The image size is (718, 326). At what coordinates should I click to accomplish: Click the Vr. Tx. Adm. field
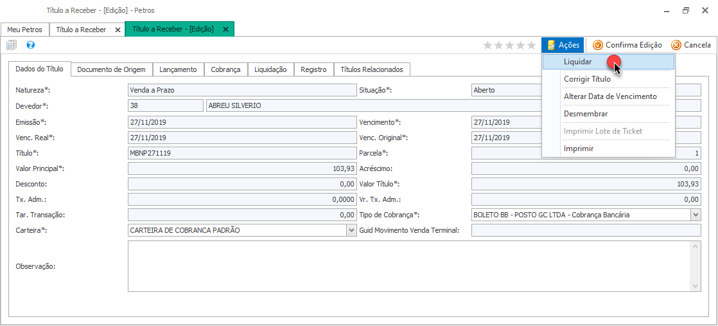[x=586, y=199]
